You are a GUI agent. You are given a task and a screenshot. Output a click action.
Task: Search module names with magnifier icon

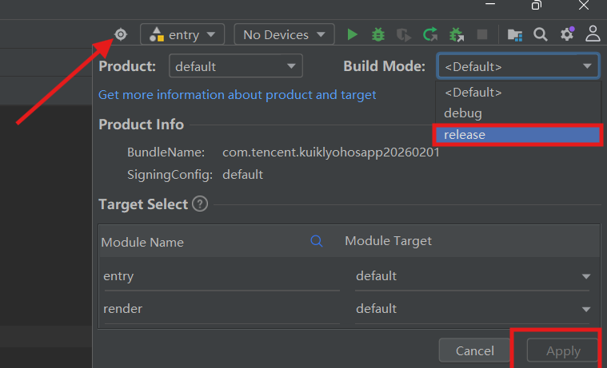(x=317, y=241)
